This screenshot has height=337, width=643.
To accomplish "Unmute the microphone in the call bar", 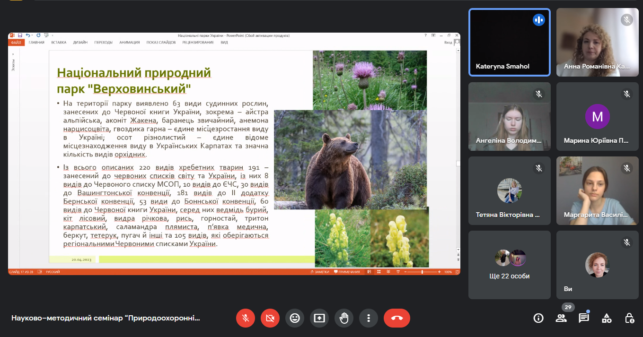I will (x=246, y=318).
